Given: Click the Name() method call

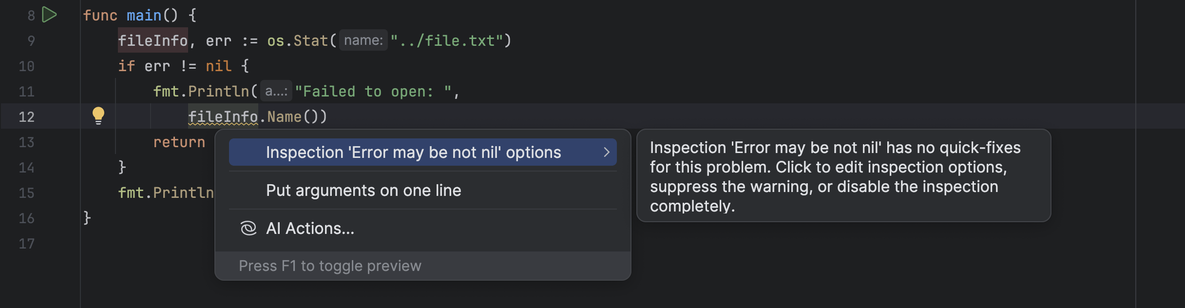Looking at the screenshot, I should pyautogui.click(x=285, y=117).
